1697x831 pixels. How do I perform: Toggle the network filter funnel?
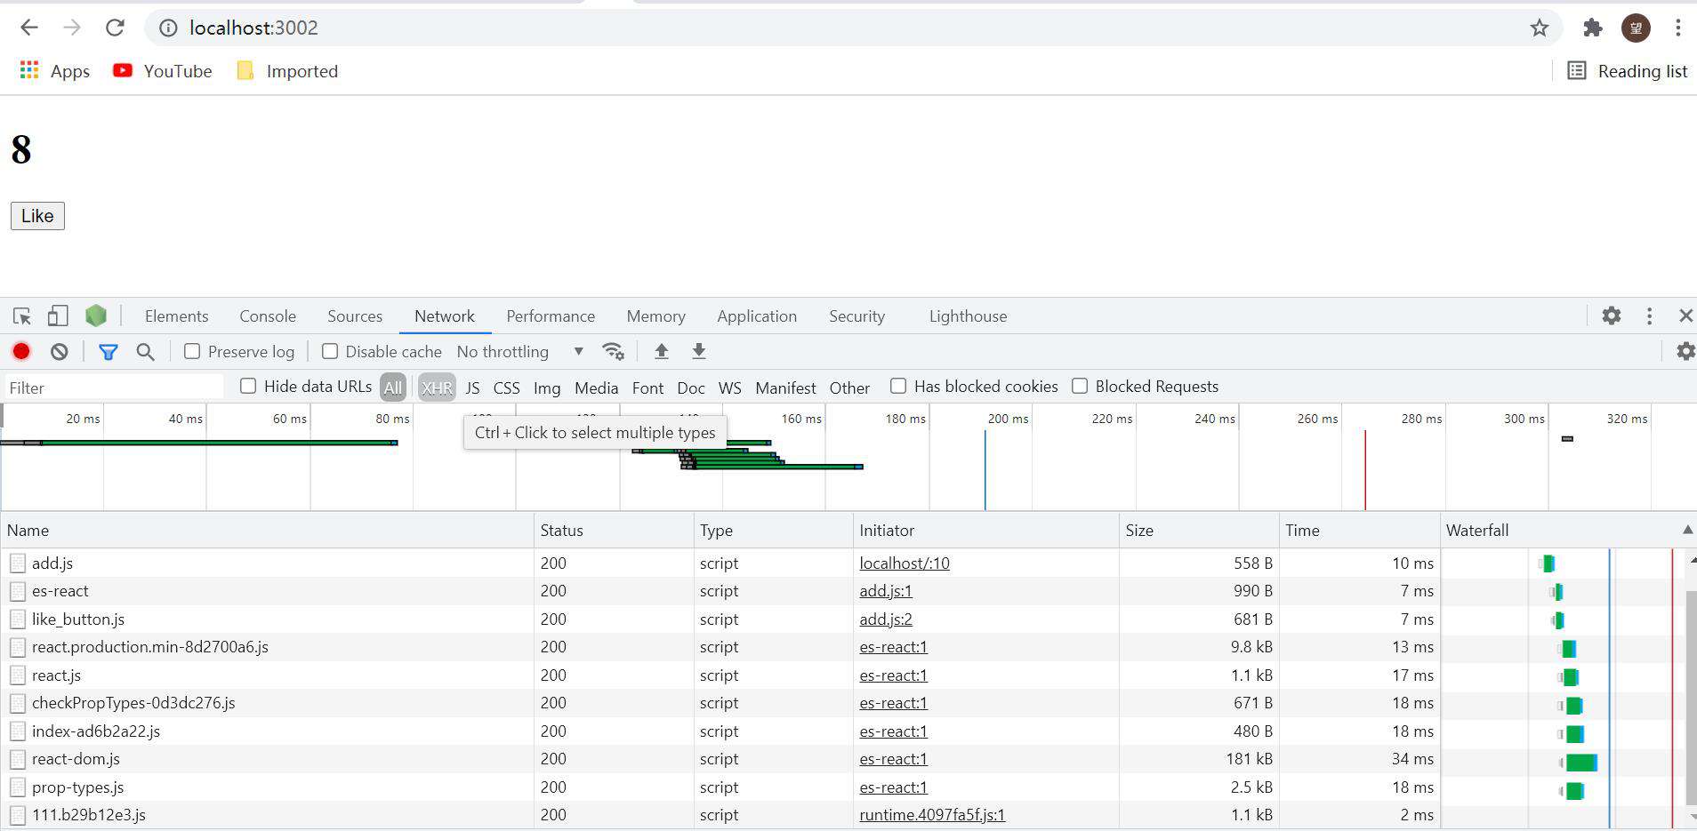[109, 352]
